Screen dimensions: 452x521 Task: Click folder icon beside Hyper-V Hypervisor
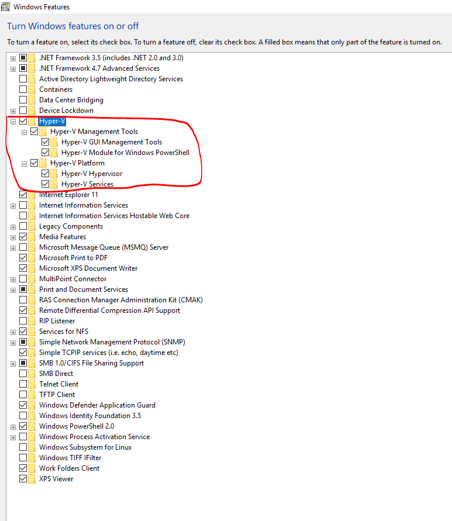54,174
